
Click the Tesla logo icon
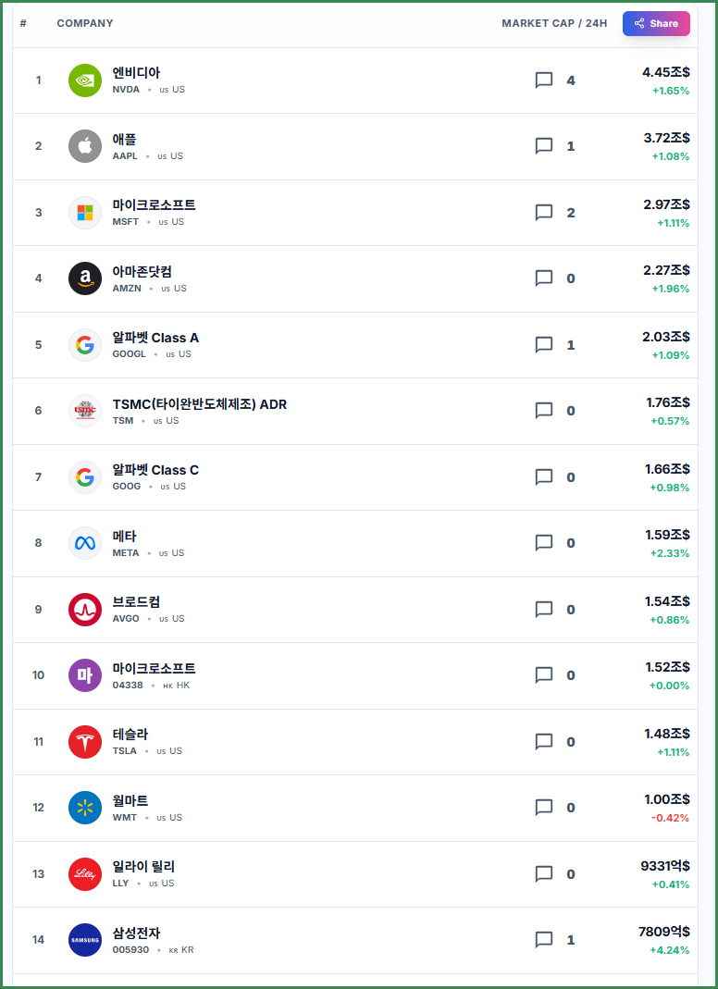85,742
